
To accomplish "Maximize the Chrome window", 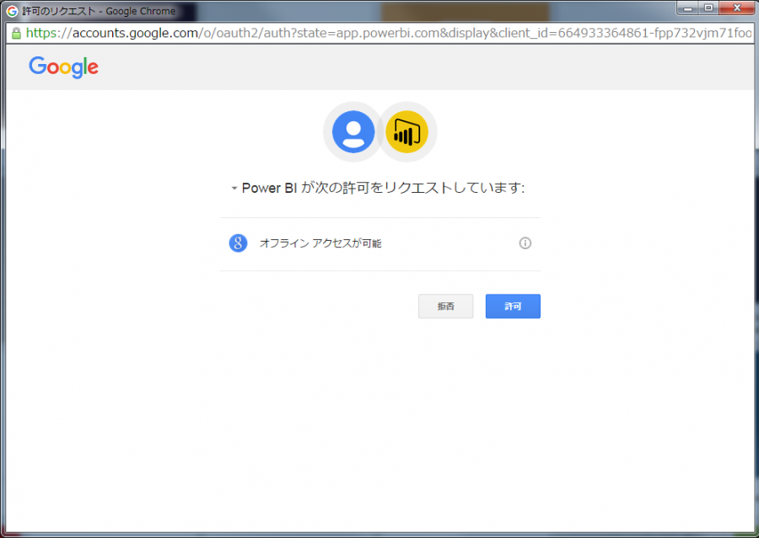I will [708, 8].
